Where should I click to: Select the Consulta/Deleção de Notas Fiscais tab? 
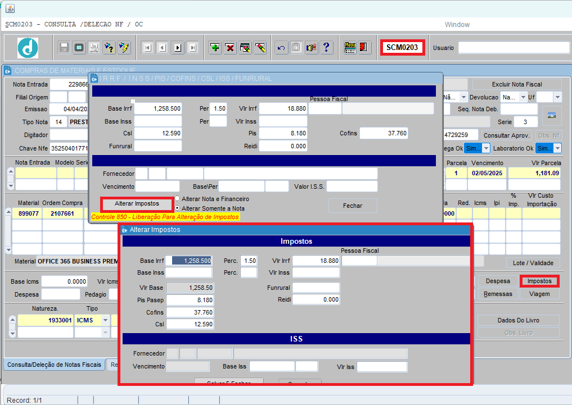pyautogui.click(x=54, y=365)
